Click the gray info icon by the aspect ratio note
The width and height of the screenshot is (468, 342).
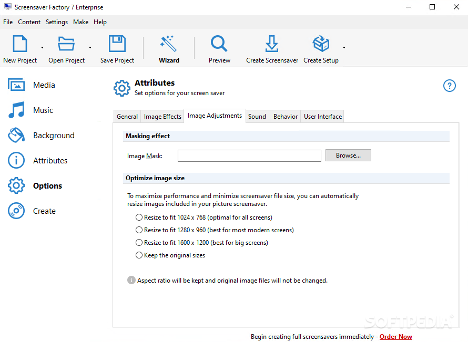131,281
